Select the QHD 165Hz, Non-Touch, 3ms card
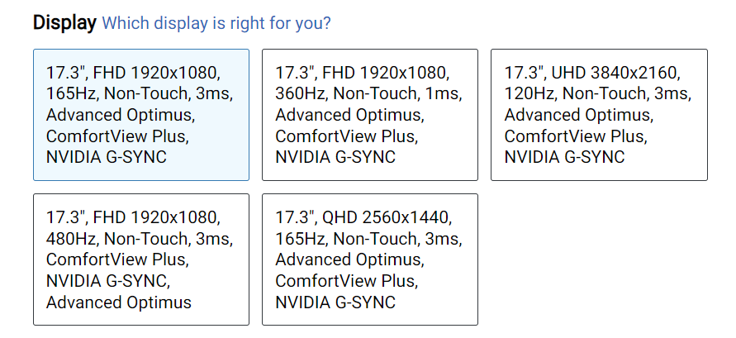This screenshot has height=338, width=736. (x=370, y=259)
